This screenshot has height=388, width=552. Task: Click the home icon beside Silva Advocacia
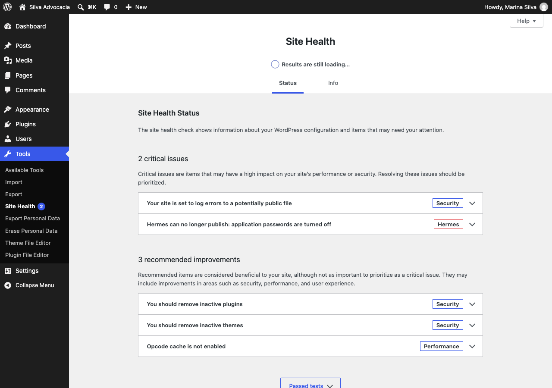[22, 7]
